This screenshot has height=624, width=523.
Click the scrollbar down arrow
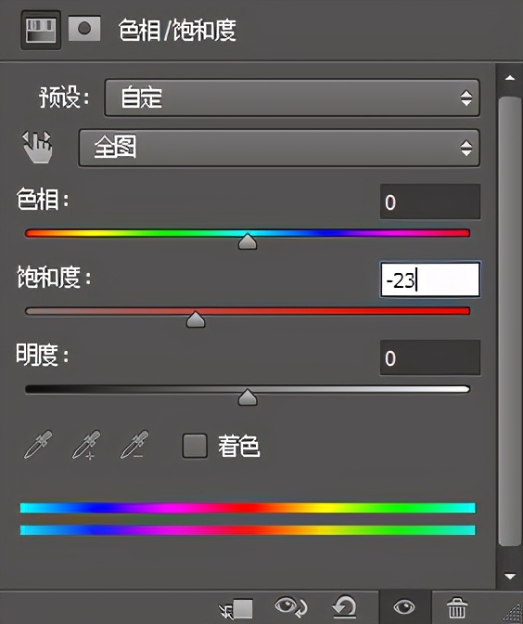coord(510,576)
